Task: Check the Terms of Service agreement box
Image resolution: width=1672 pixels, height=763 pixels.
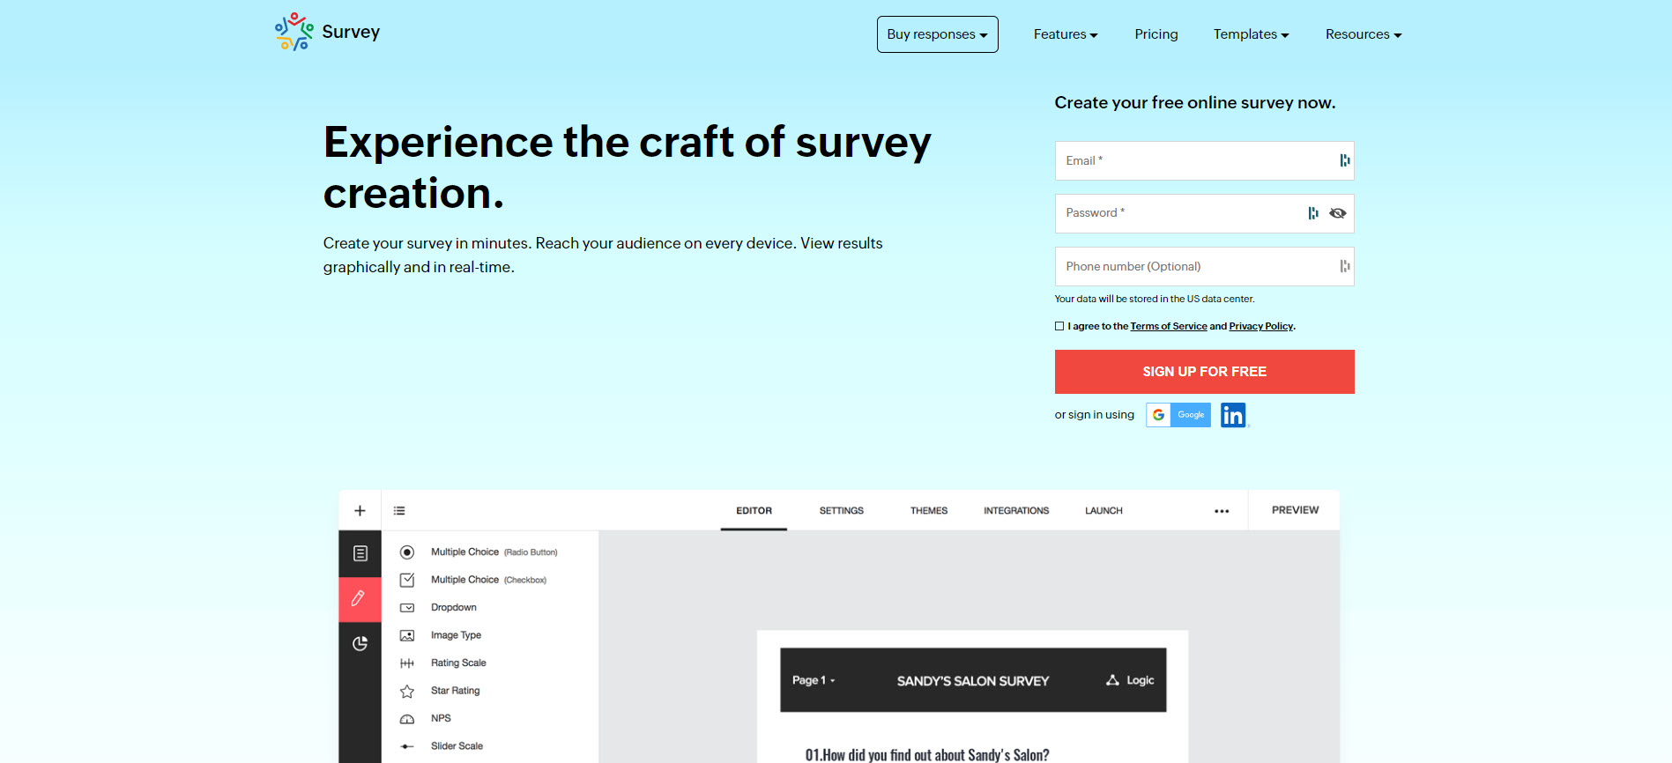Action: (x=1059, y=326)
